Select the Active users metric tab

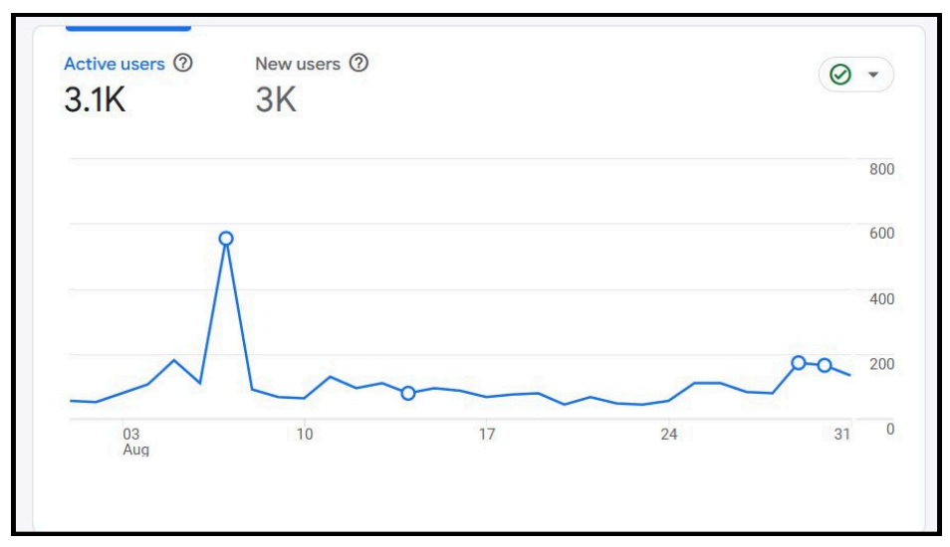pyautogui.click(x=114, y=64)
